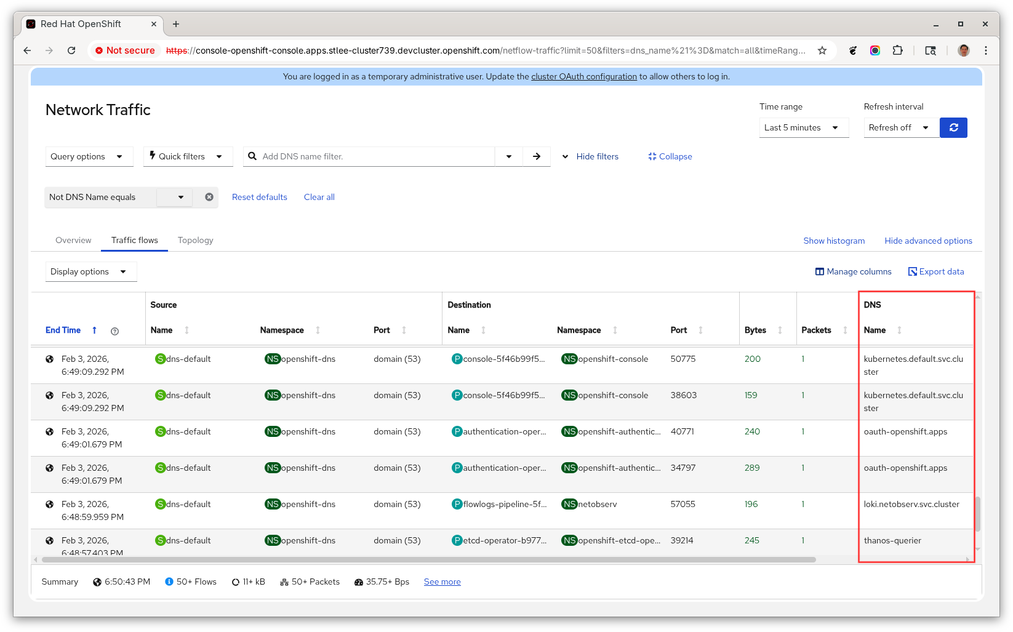Click the arrow to apply DNS filter
This screenshot has width=1013, height=632.
tap(537, 156)
